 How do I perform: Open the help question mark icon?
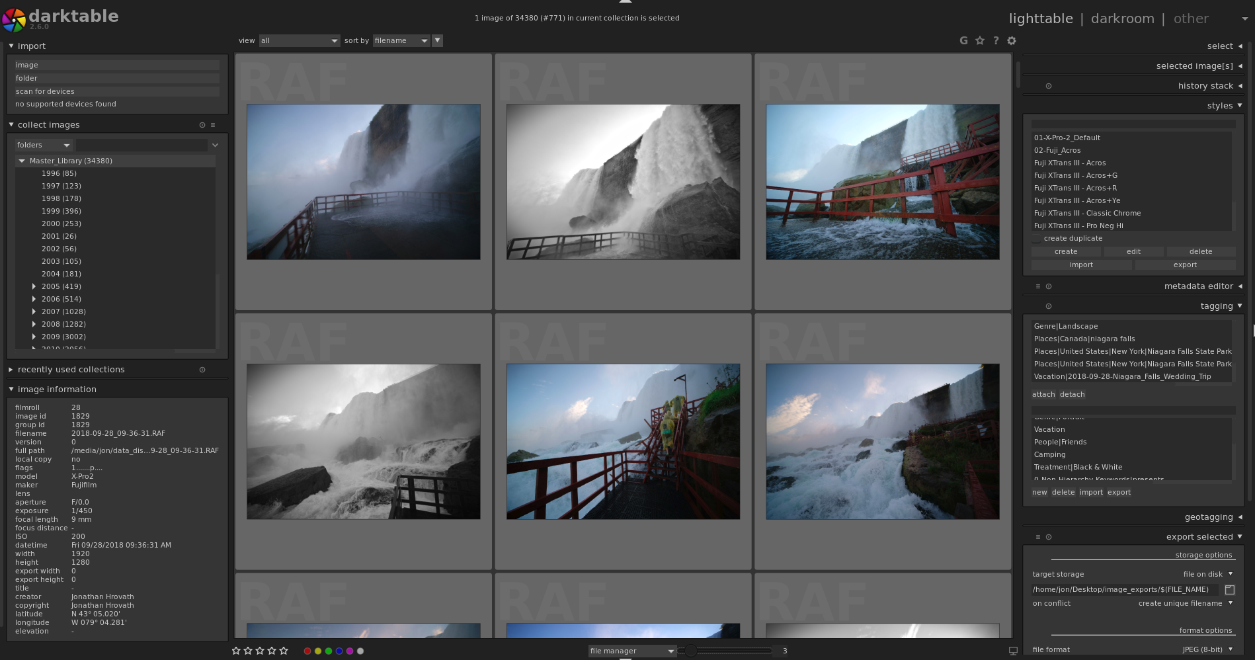point(996,40)
